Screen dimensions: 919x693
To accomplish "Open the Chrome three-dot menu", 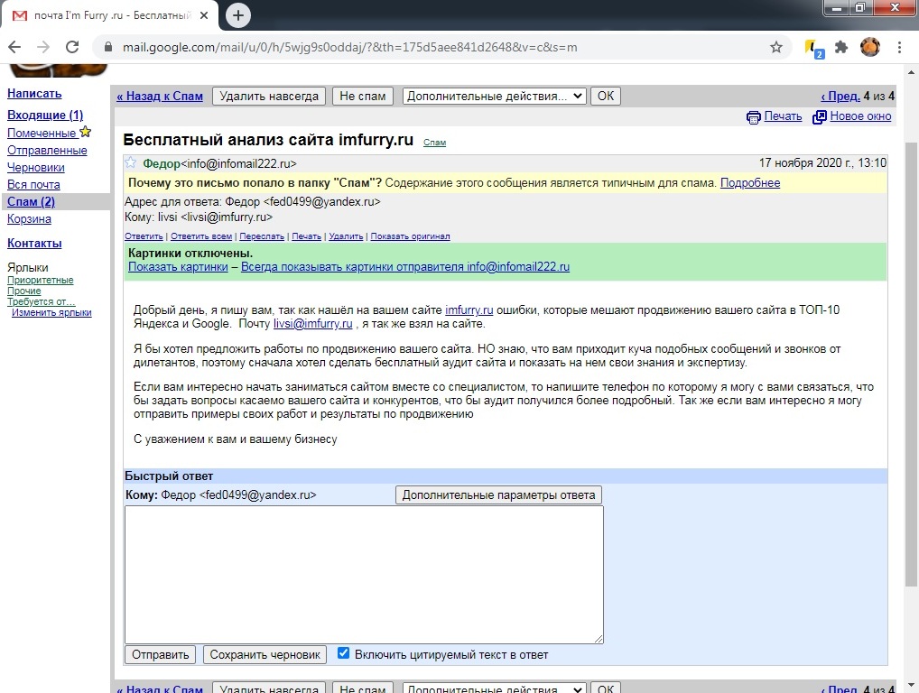I will pos(898,47).
